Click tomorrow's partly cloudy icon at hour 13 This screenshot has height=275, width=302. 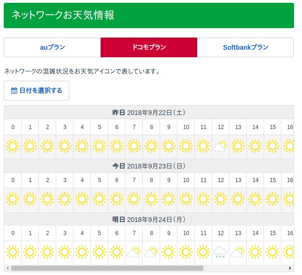(238, 252)
